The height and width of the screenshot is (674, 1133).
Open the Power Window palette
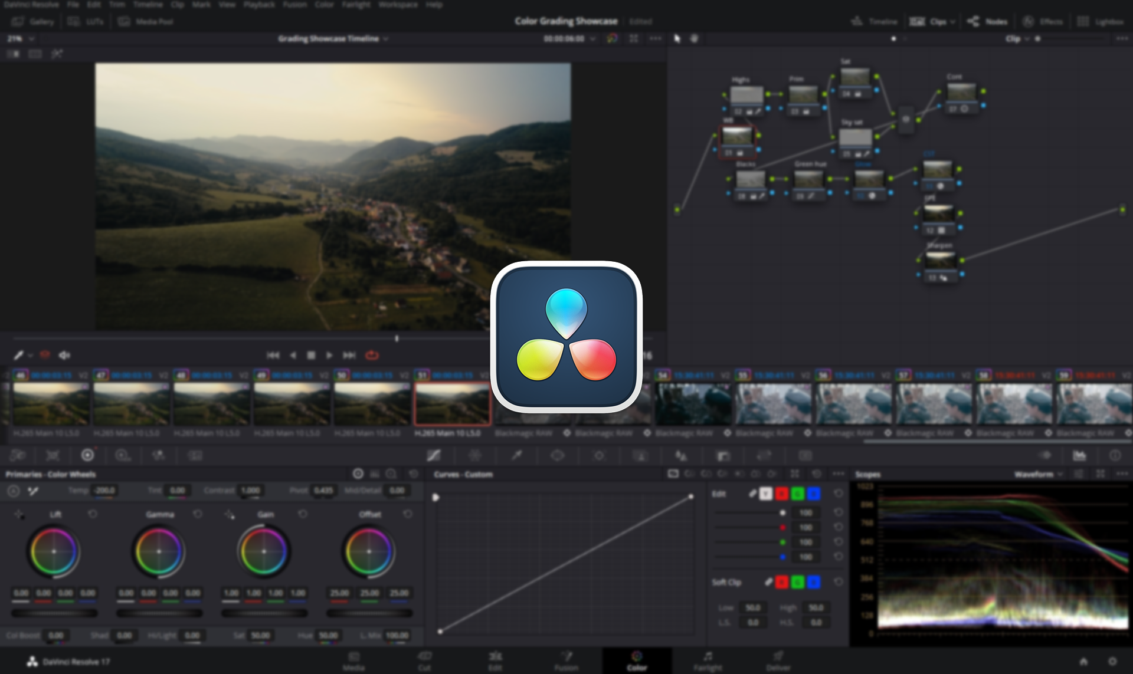click(x=558, y=455)
